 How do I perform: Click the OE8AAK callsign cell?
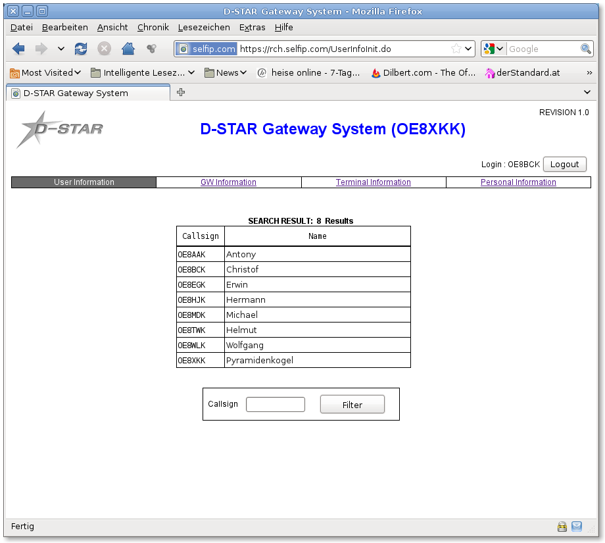click(201, 255)
